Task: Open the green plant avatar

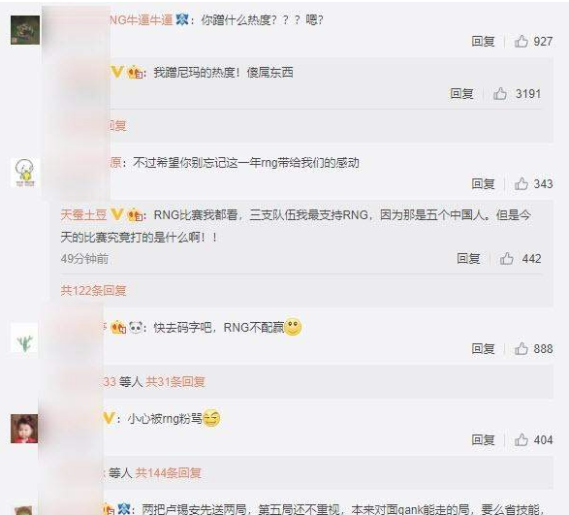Action: pyautogui.click(x=24, y=338)
